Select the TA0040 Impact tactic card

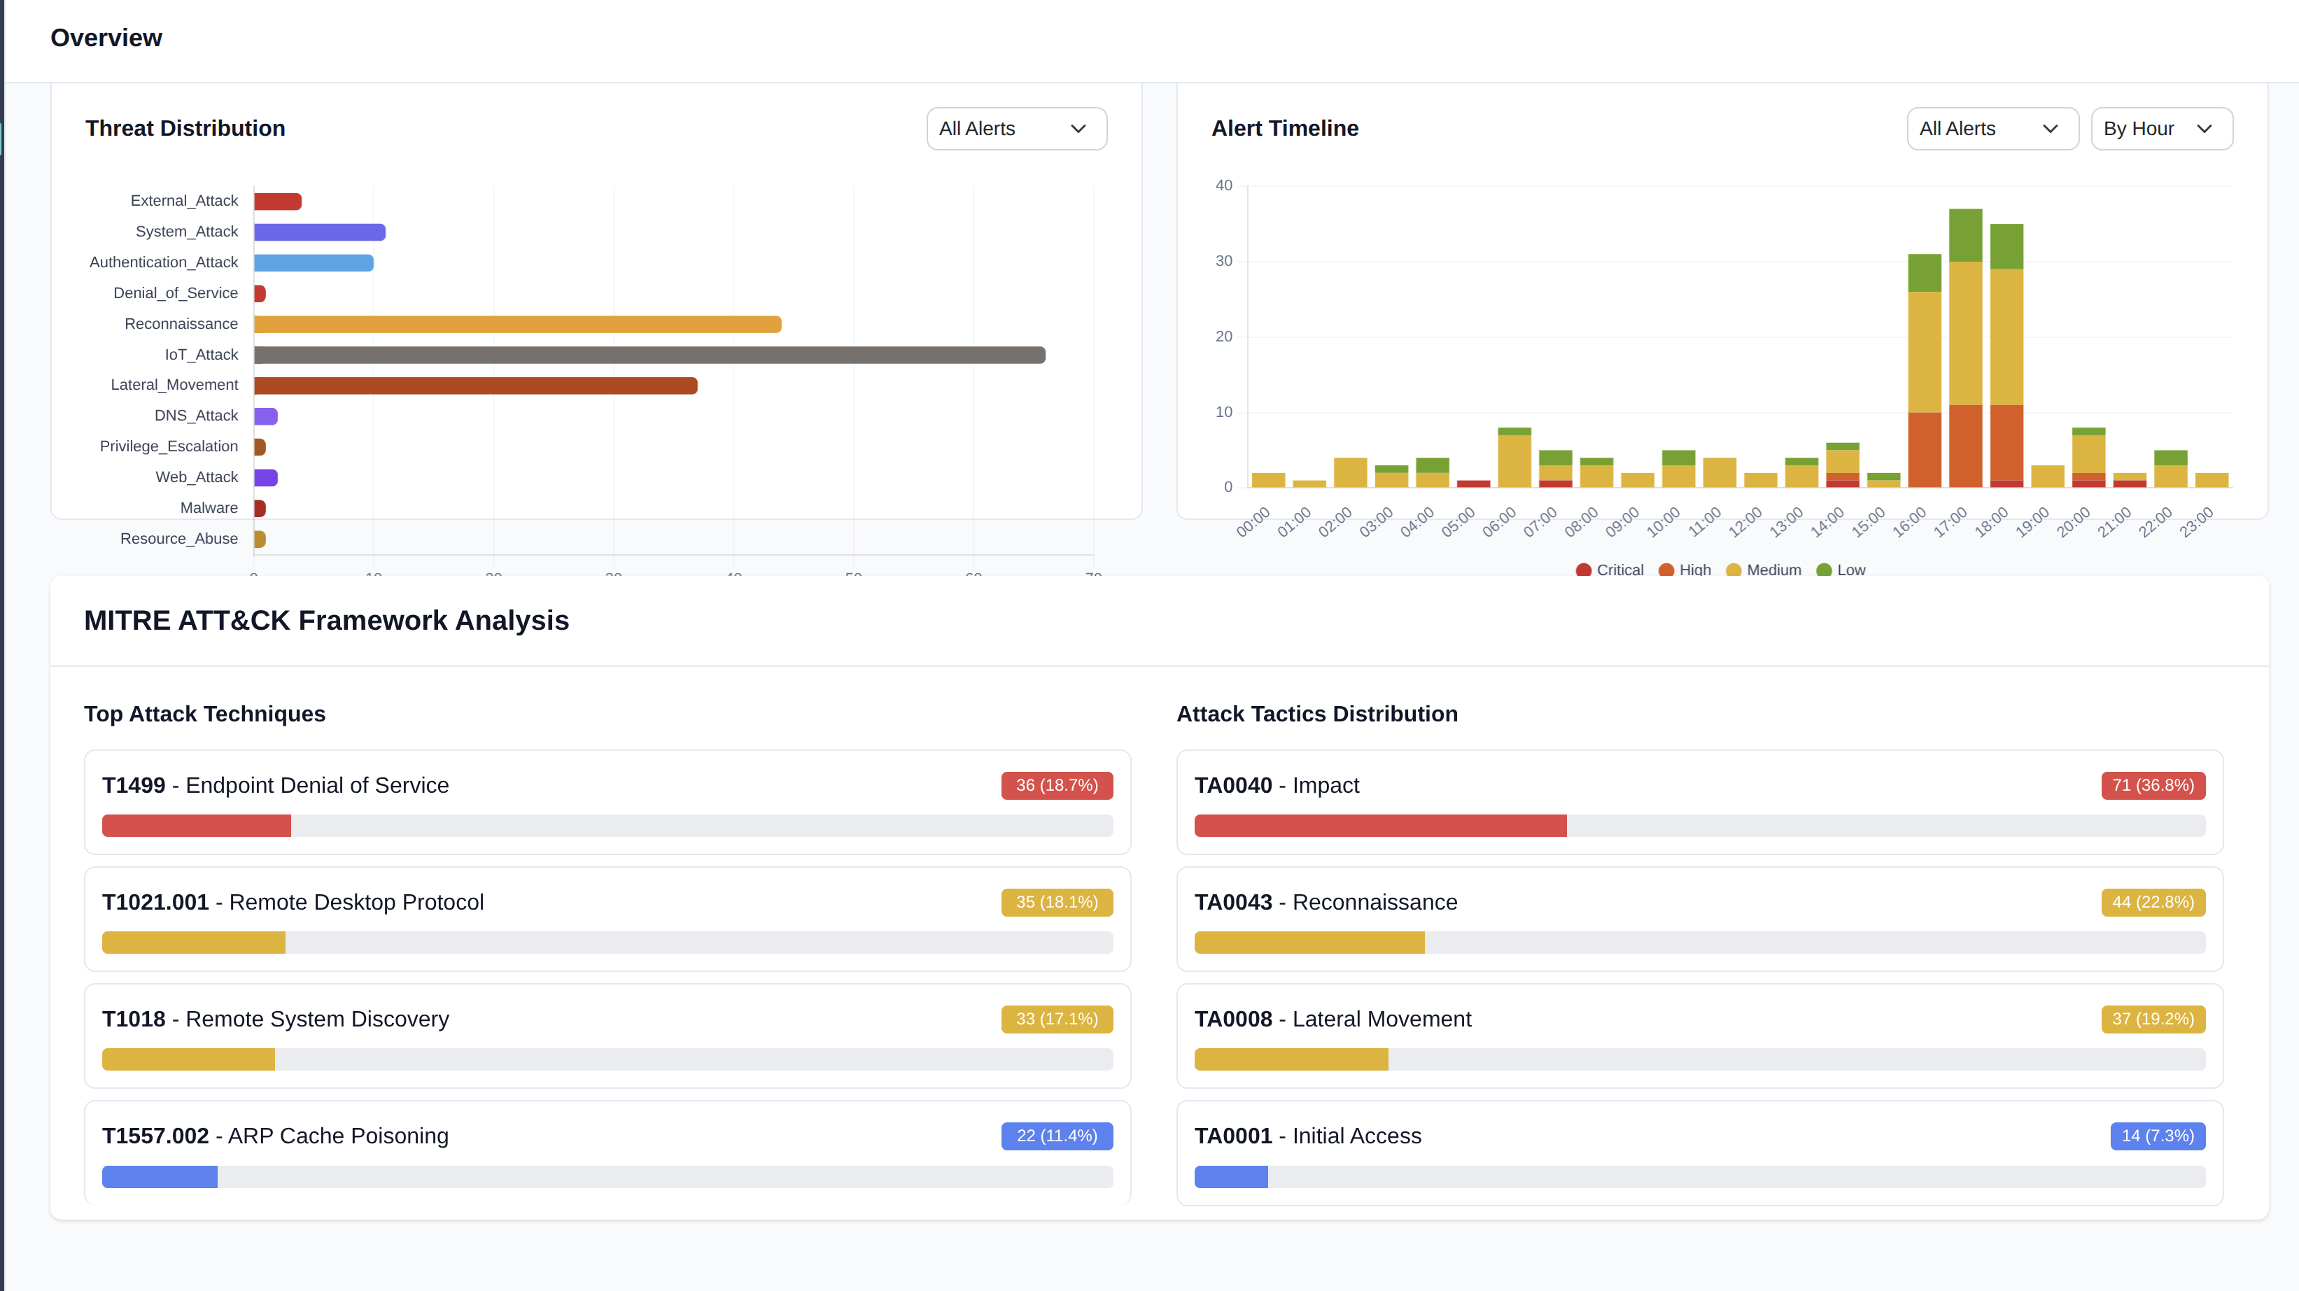[x=1699, y=802]
